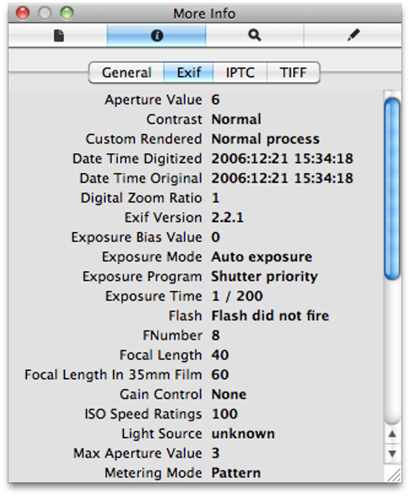
Task: Click the blue vertical scrollbar thumb
Action: coord(392,188)
